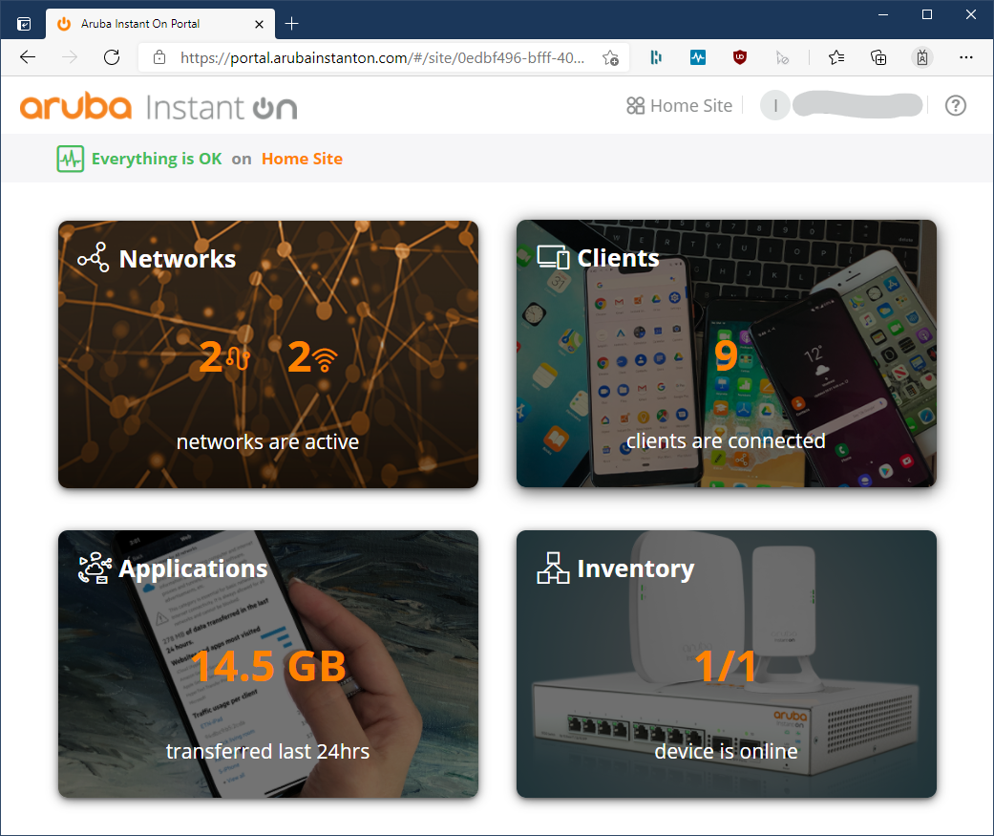Close the Aruba Instant On Portal tab
This screenshot has height=836, width=994.
pyautogui.click(x=260, y=24)
